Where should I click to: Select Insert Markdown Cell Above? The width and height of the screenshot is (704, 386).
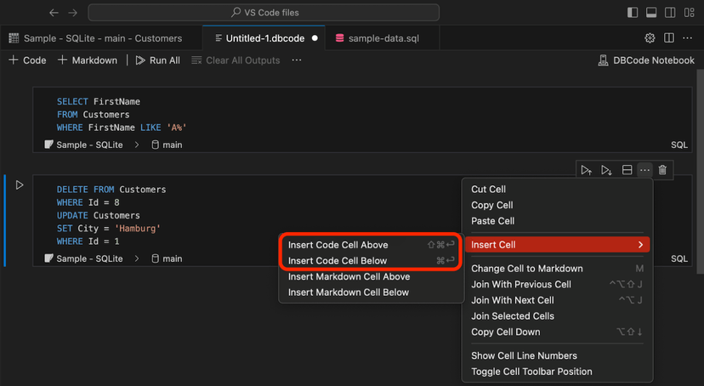[x=372, y=276]
